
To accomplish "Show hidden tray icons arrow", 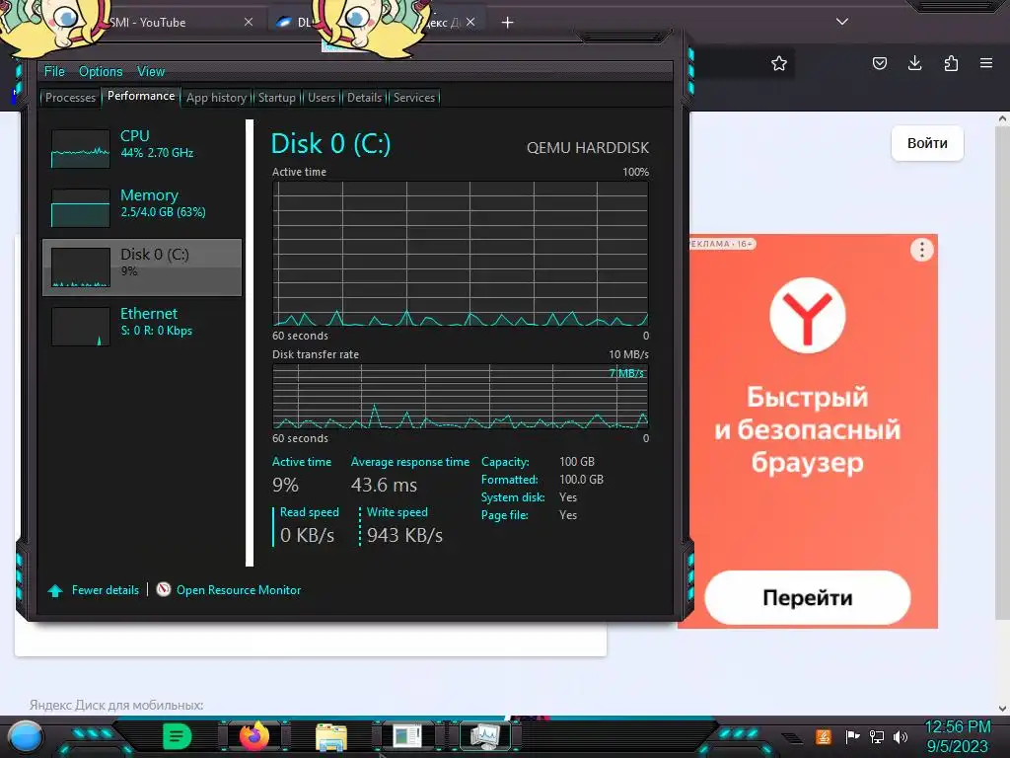I will (x=792, y=737).
